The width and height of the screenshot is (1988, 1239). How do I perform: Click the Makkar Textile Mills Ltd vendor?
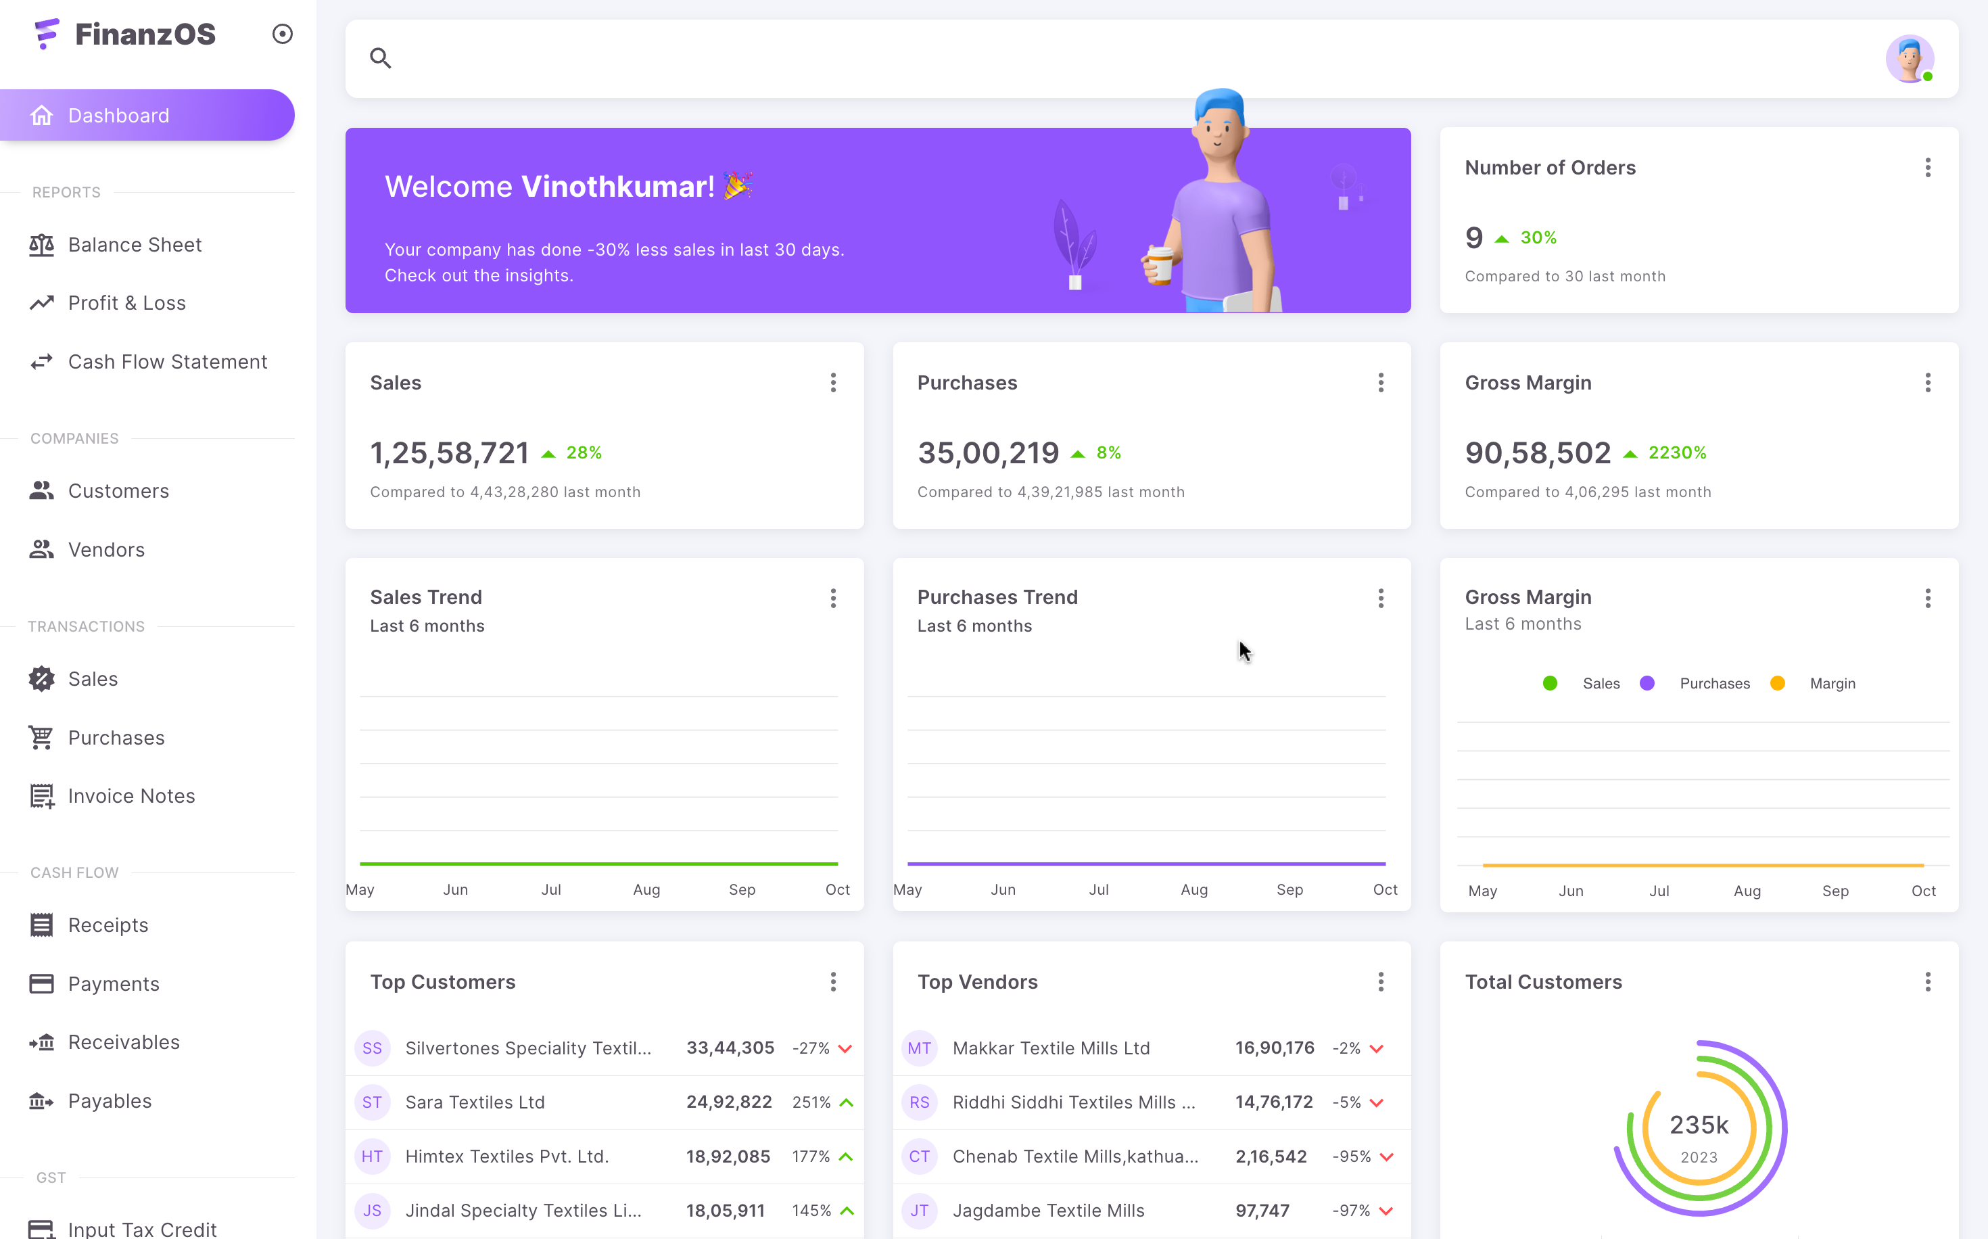pos(1051,1048)
